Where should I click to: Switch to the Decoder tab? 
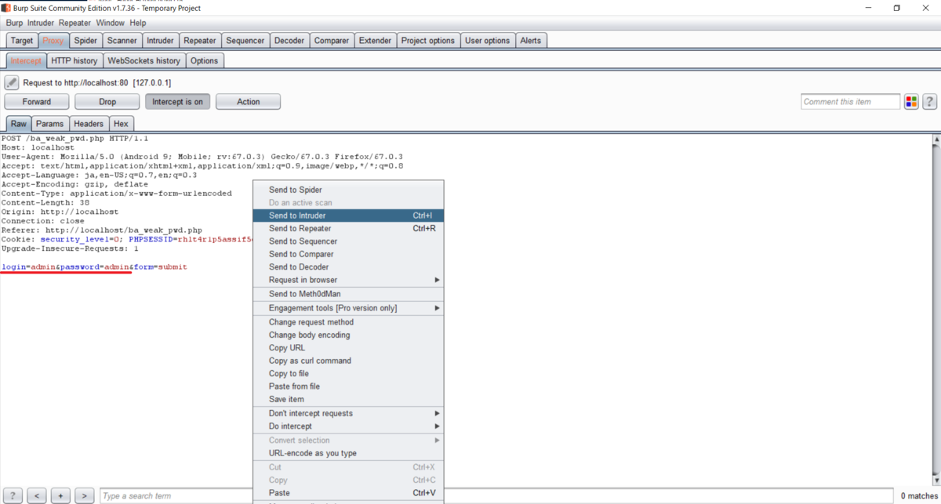coord(289,41)
